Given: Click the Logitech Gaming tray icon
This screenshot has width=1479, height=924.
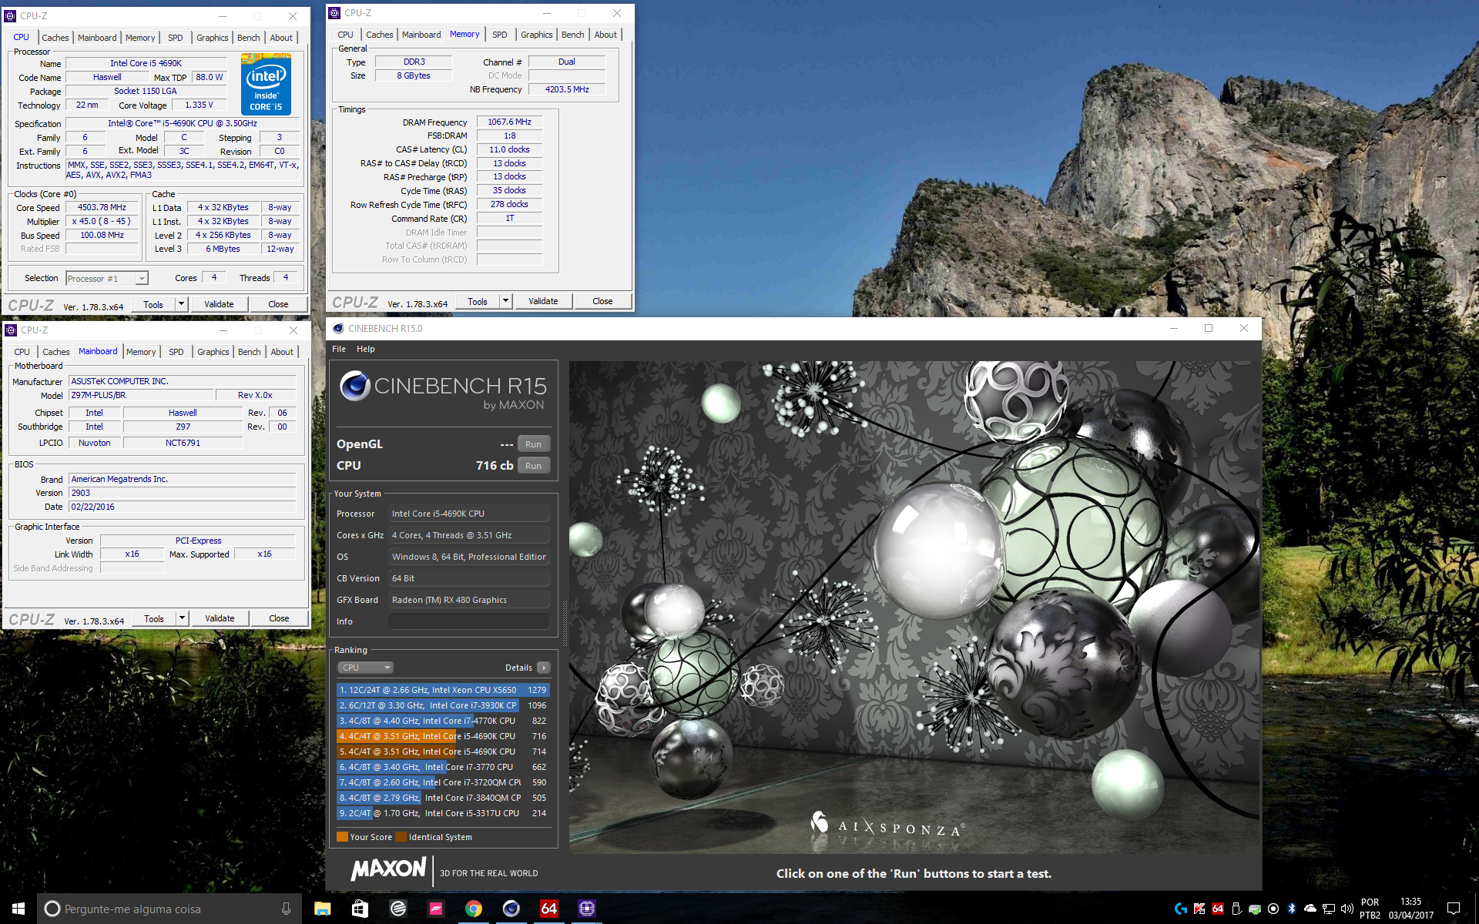Looking at the screenshot, I should tap(1181, 909).
